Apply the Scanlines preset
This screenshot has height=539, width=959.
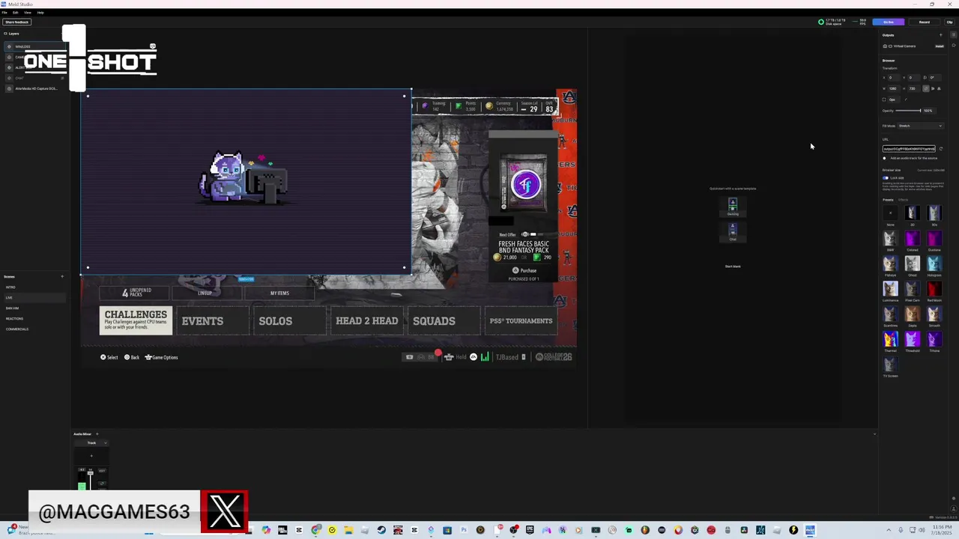pyautogui.click(x=890, y=314)
